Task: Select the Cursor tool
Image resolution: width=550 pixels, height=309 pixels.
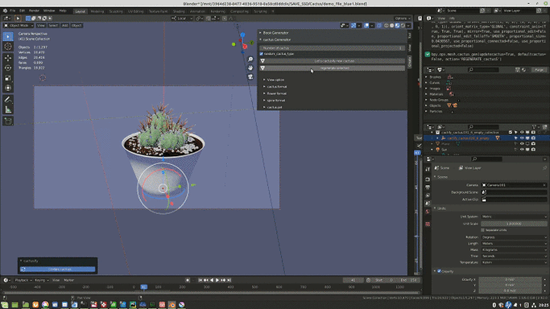Action: coord(8,47)
